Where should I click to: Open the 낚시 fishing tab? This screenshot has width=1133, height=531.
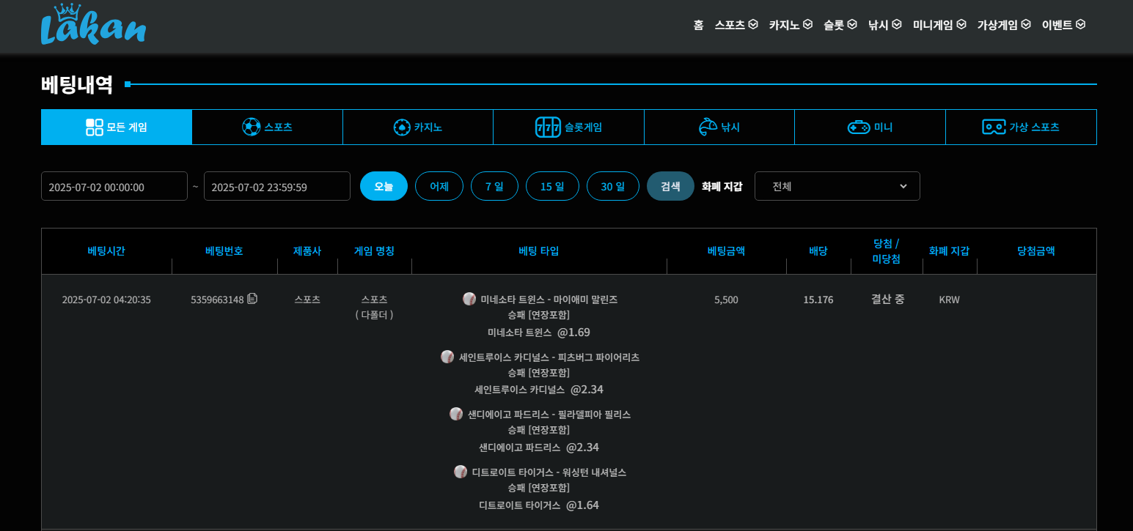point(719,127)
